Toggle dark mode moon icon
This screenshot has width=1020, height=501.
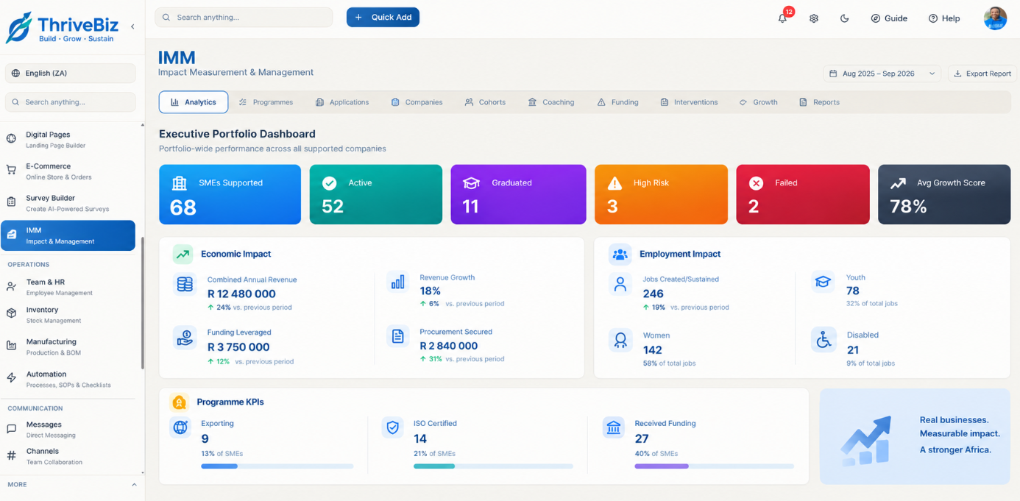tap(845, 18)
